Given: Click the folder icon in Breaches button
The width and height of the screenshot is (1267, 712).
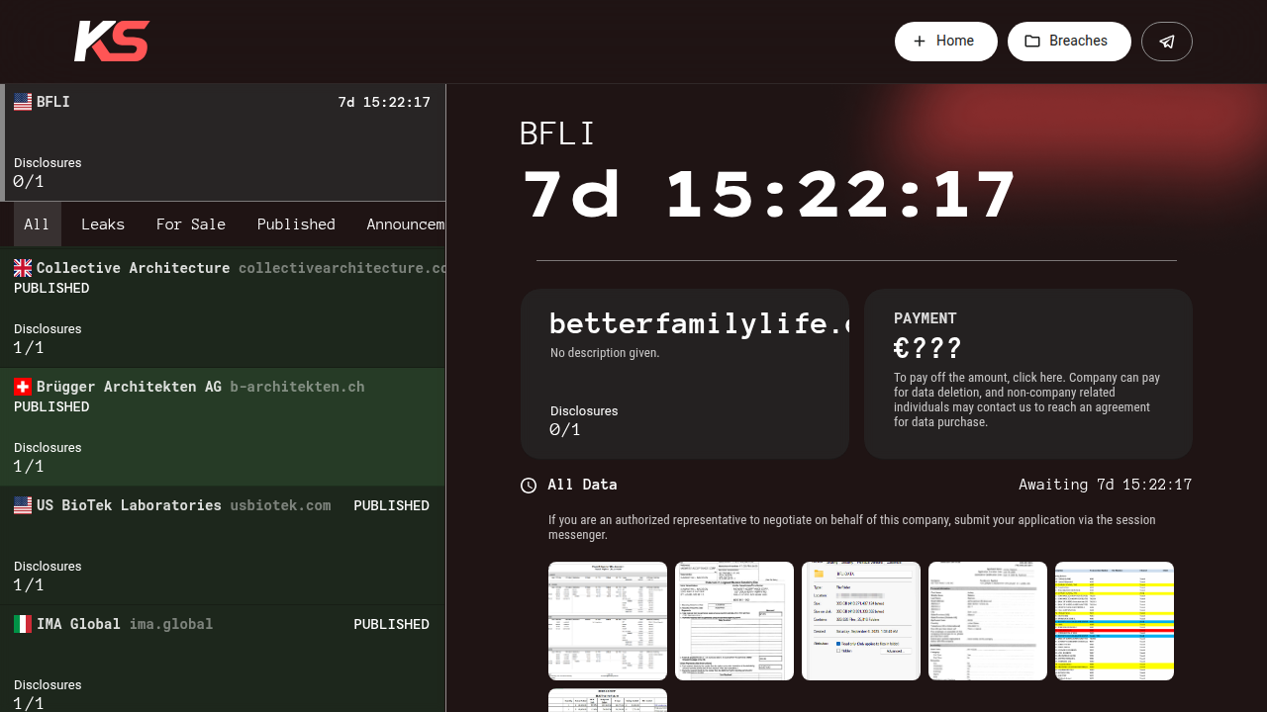Looking at the screenshot, I should pos(1032,42).
